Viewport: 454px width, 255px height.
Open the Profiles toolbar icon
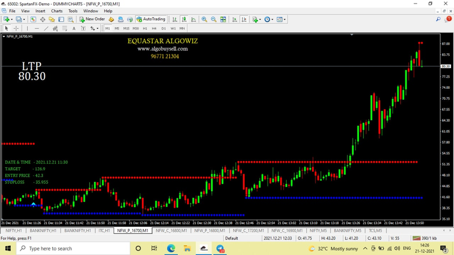pos(19,19)
